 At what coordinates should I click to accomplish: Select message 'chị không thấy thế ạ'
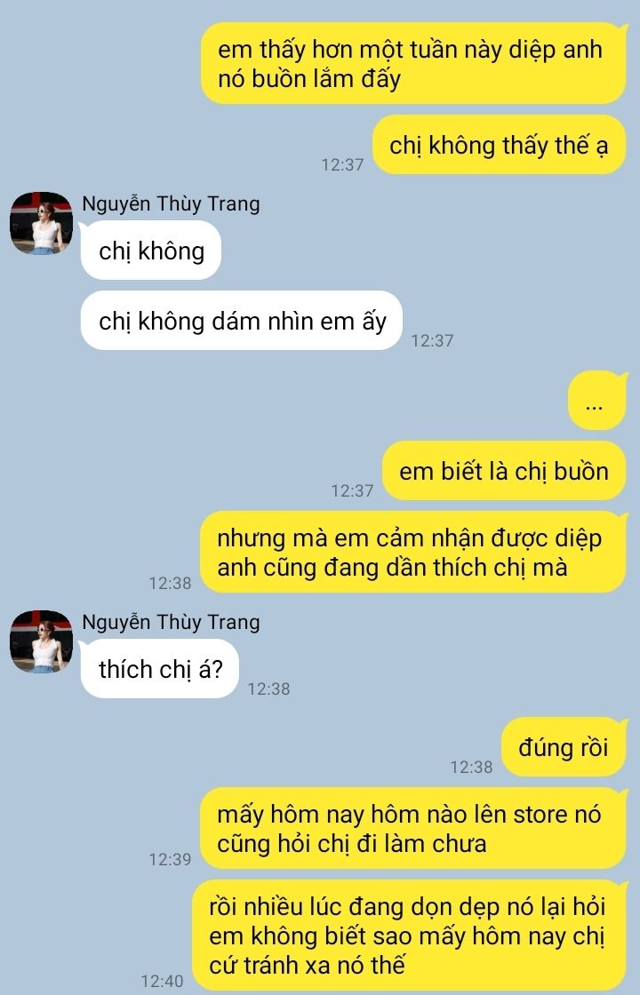click(499, 145)
